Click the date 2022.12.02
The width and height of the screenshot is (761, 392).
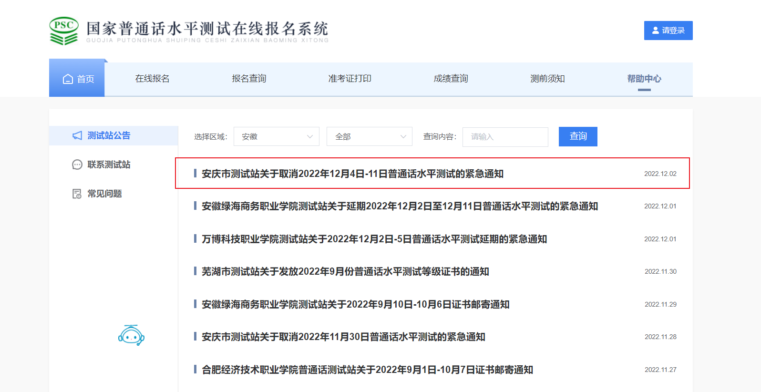tap(660, 174)
